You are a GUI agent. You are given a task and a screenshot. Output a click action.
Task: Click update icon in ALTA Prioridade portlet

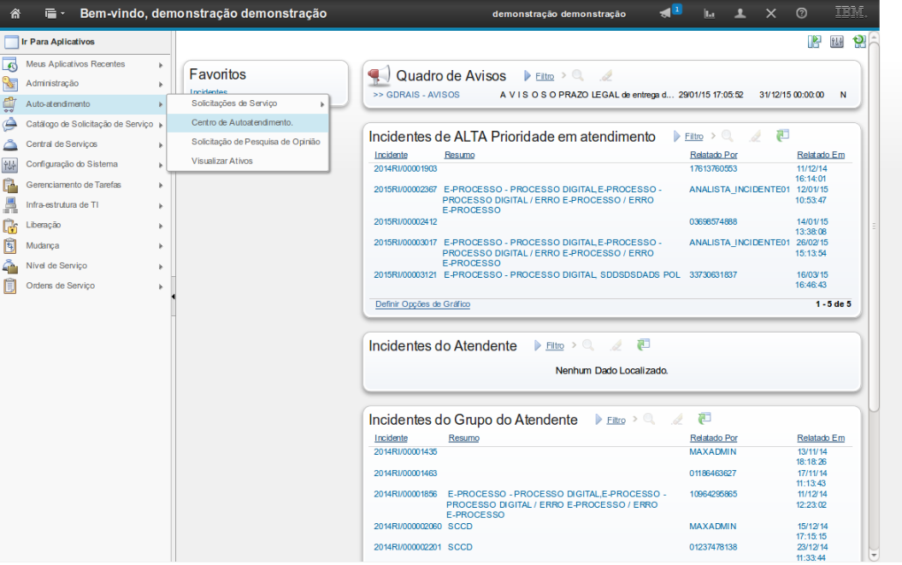782,136
